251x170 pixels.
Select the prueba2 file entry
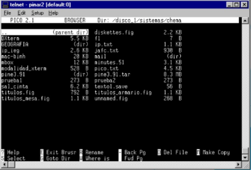click(138, 81)
